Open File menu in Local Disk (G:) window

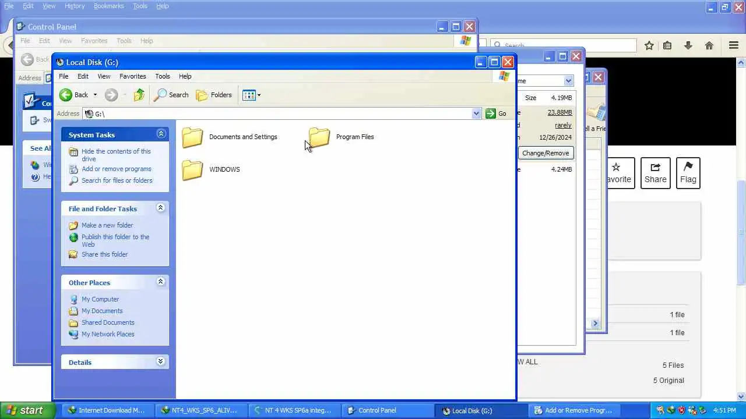[64, 76]
